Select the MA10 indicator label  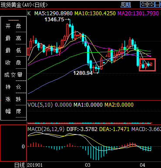click(95, 13)
